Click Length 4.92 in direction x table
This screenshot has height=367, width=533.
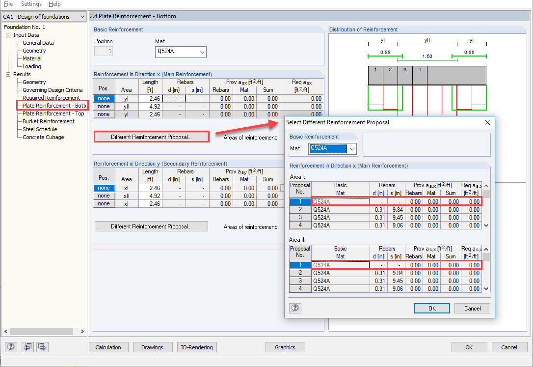(x=150, y=107)
